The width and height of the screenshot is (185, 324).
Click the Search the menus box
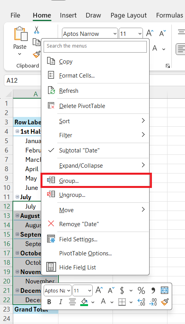tap(95, 46)
